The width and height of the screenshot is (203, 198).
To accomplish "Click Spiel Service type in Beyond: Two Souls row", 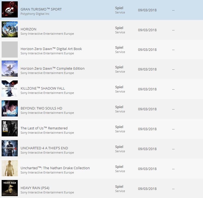I will point(120,109).
